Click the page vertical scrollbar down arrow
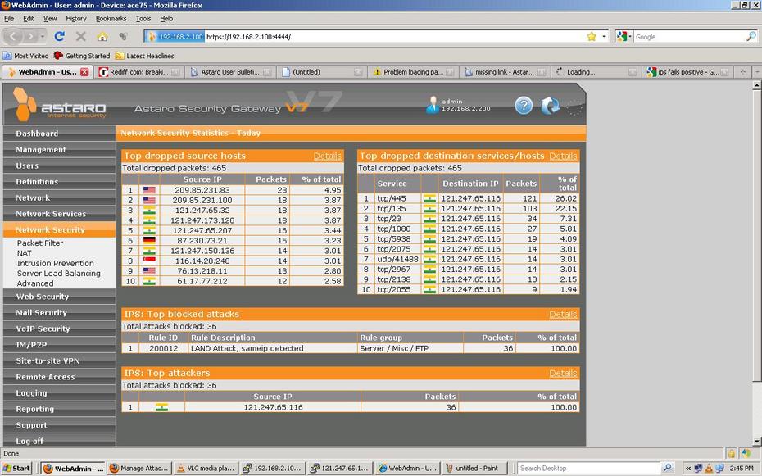762x476 pixels. pos(756,442)
